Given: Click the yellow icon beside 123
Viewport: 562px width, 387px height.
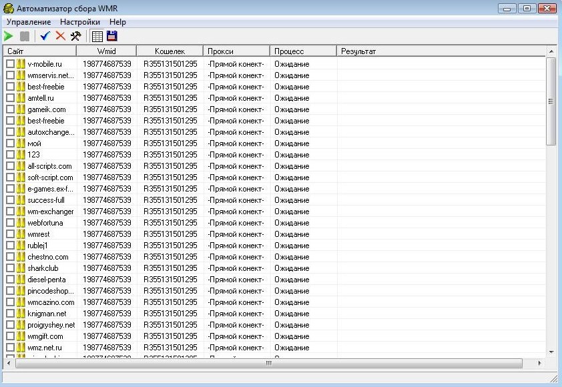Looking at the screenshot, I should [21, 154].
